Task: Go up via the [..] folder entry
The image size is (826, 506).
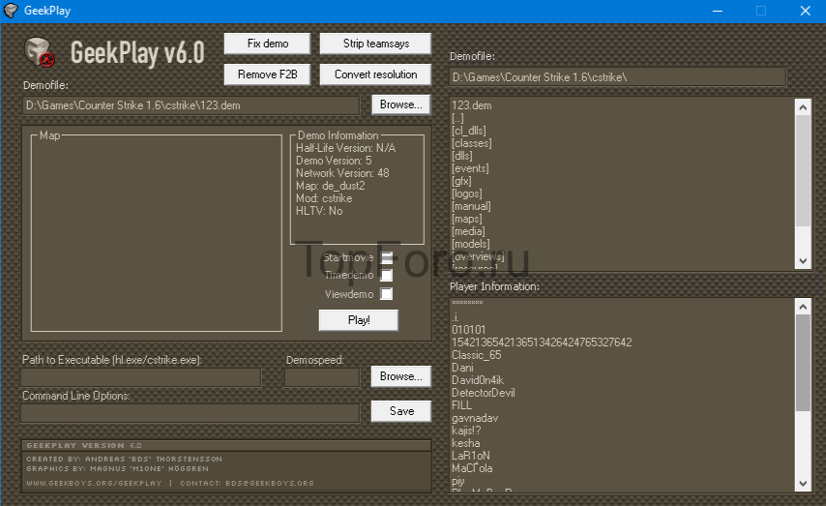Action: click(457, 118)
